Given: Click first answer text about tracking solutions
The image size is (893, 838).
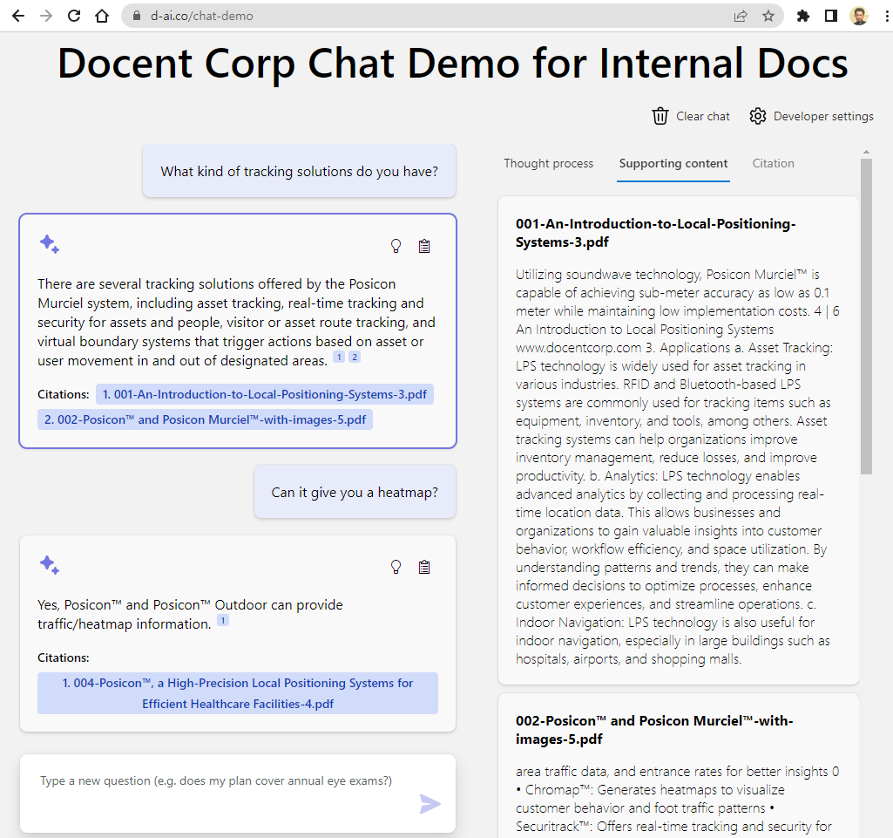Looking at the screenshot, I should coord(236,322).
